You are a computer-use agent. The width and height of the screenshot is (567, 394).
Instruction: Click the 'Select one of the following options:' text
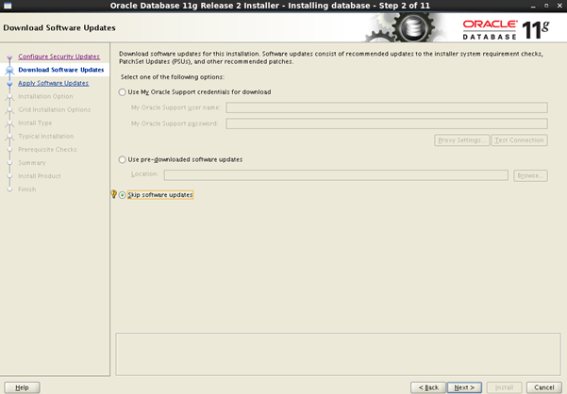pos(173,77)
